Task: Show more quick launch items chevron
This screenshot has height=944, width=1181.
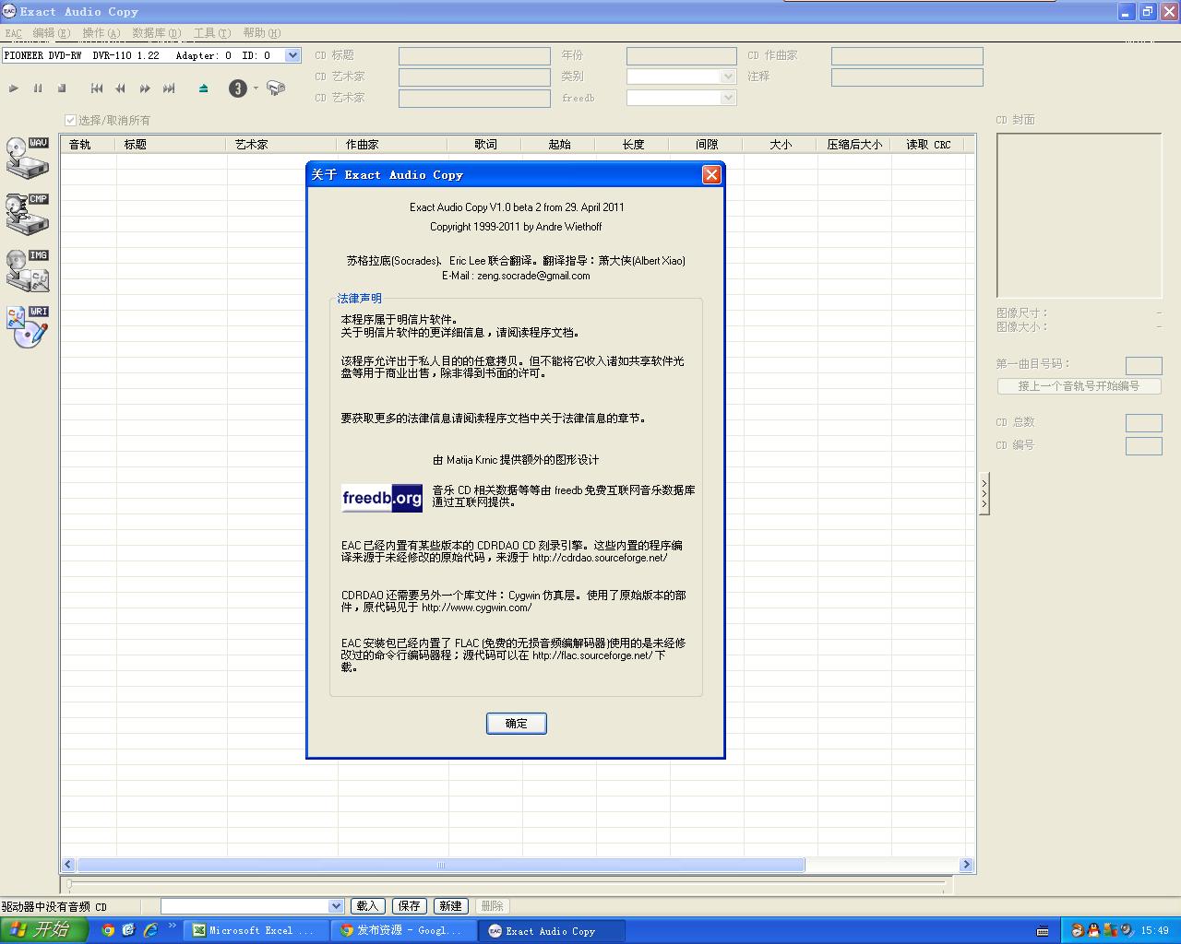Action: coord(172,926)
